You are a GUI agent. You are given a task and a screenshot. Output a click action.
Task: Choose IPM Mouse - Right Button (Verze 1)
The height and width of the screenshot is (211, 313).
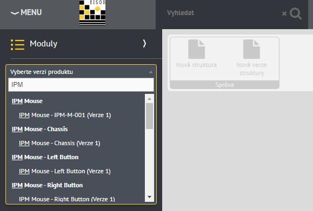[x=67, y=199]
